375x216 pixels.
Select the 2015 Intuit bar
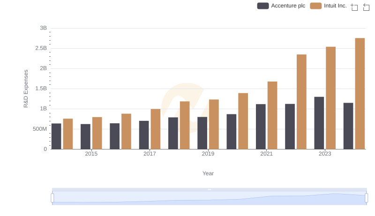[97, 133]
